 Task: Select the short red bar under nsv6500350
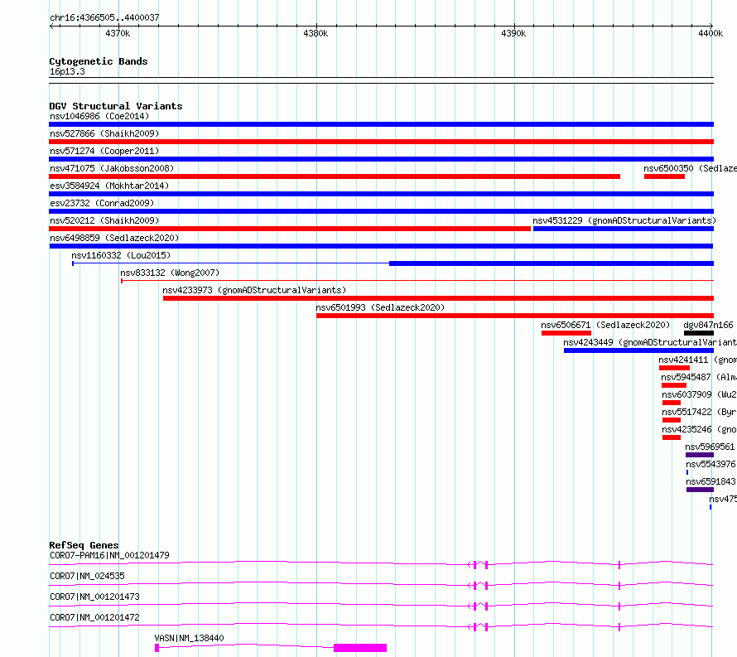point(664,176)
